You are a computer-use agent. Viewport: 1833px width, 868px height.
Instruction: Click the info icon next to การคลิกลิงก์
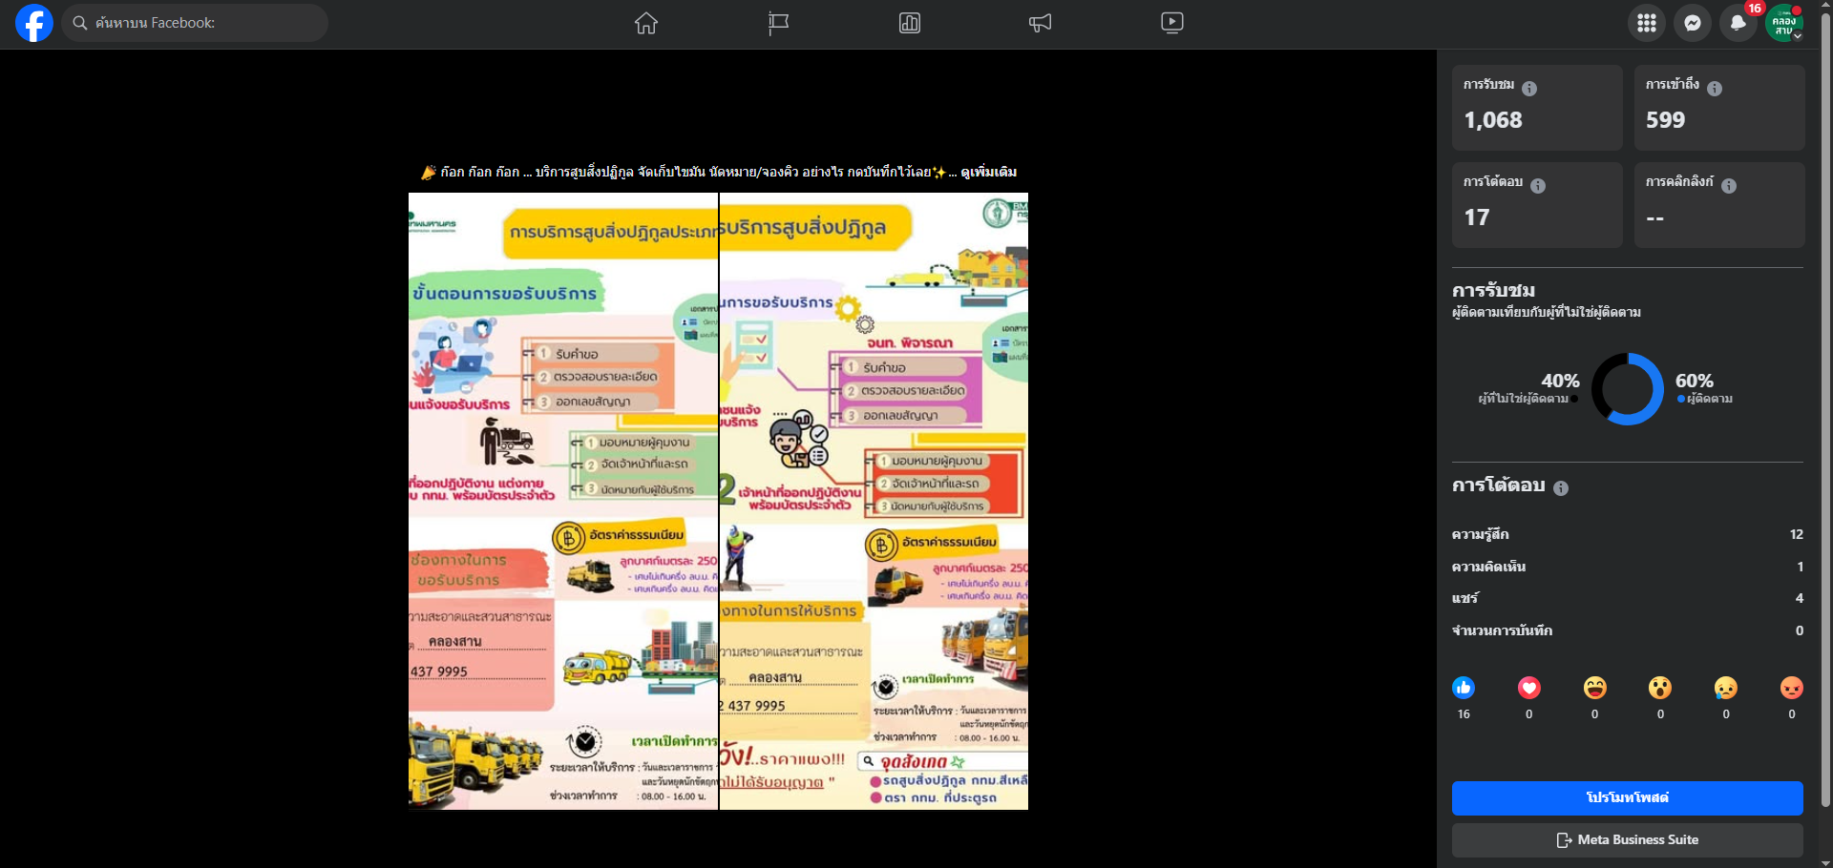1729,186
